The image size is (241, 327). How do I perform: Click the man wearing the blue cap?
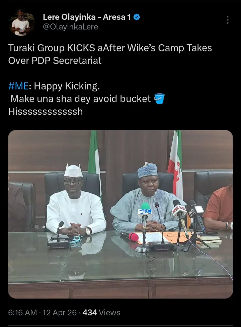coord(147,197)
